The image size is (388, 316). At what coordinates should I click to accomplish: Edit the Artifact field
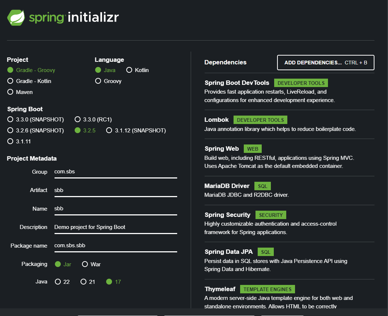coord(116,191)
